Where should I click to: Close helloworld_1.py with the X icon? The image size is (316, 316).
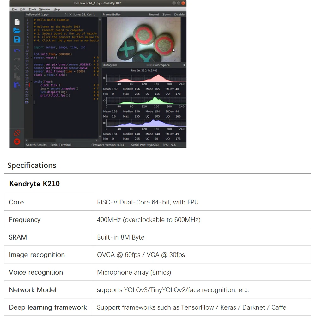70,15
